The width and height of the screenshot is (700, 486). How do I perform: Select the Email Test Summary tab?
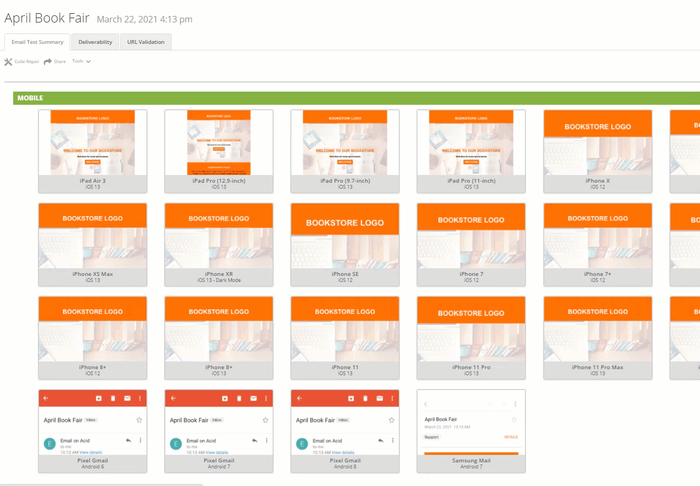coord(37,42)
